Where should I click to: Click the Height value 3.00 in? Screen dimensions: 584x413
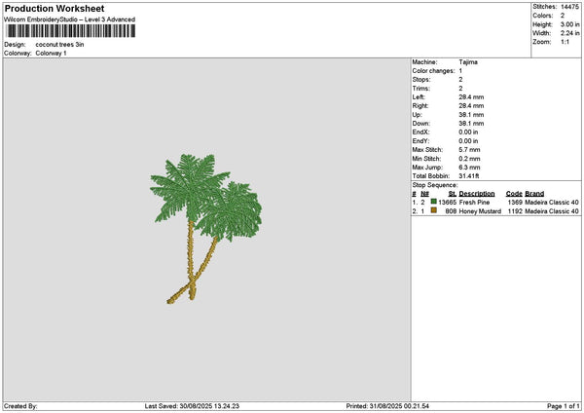569,24
